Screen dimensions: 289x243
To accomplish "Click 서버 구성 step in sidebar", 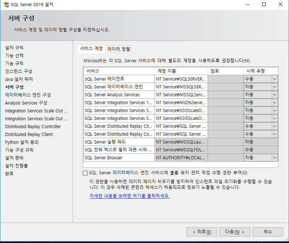I will click(x=14, y=87).
